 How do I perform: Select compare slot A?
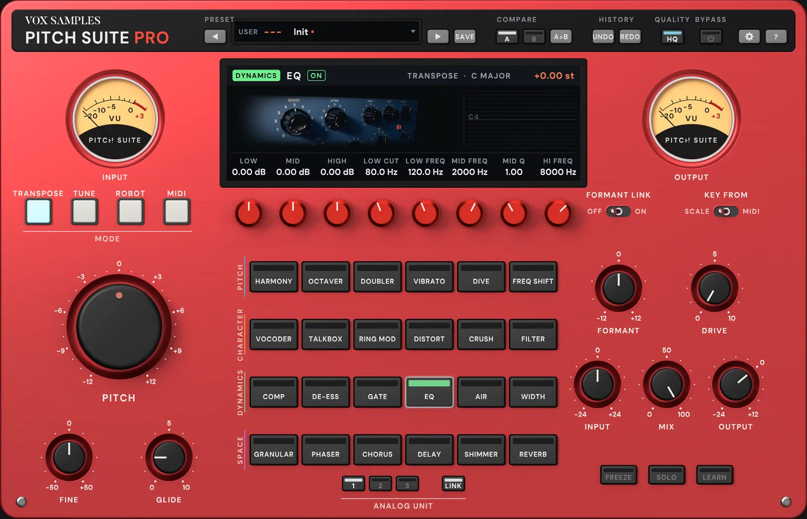click(507, 37)
